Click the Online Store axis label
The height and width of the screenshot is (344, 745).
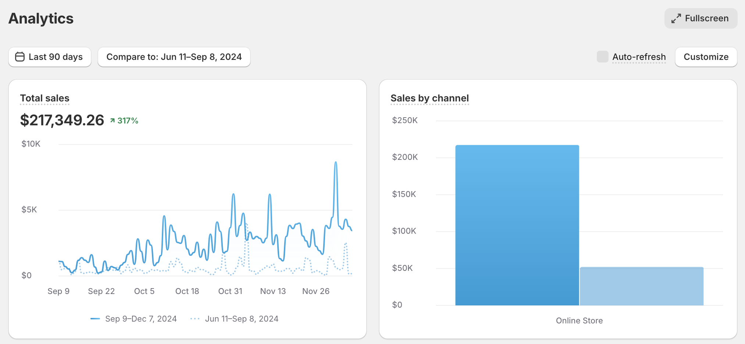pos(579,320)
